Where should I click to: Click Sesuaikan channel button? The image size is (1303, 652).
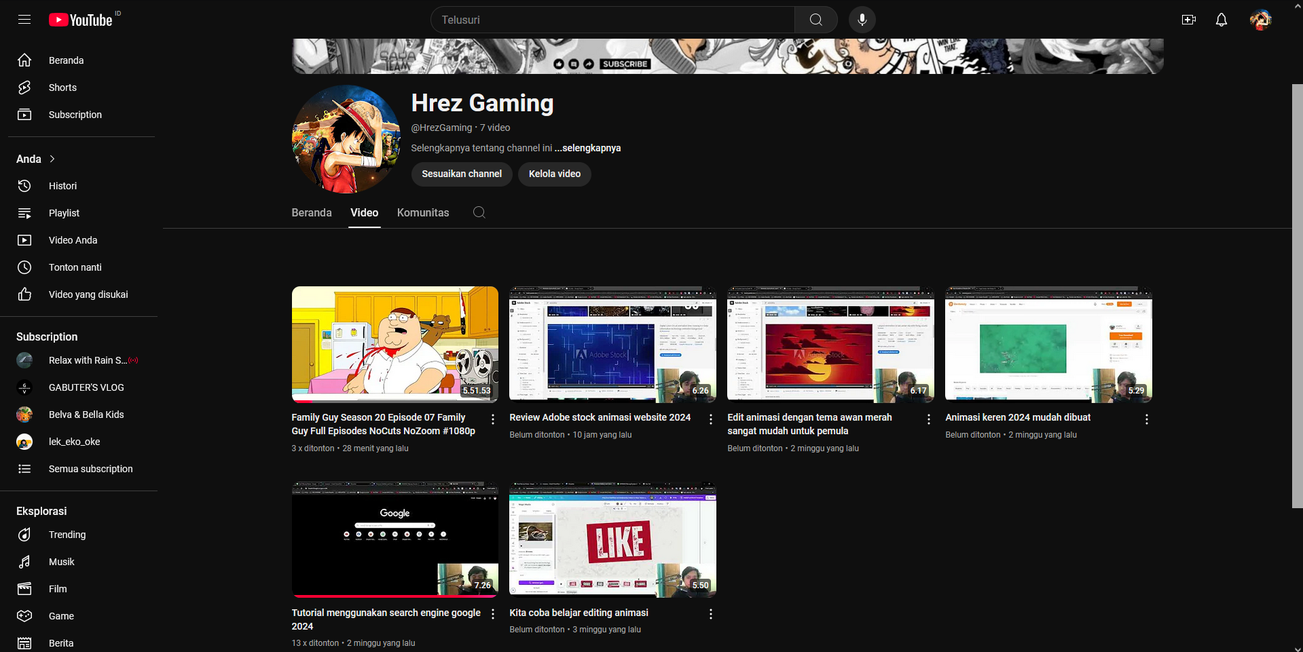pyautogui.click(x=462, y=174)
